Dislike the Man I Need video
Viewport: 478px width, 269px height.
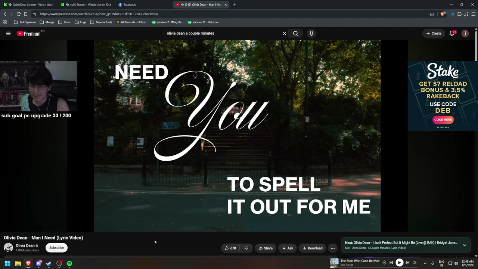[x=246, y=248]
